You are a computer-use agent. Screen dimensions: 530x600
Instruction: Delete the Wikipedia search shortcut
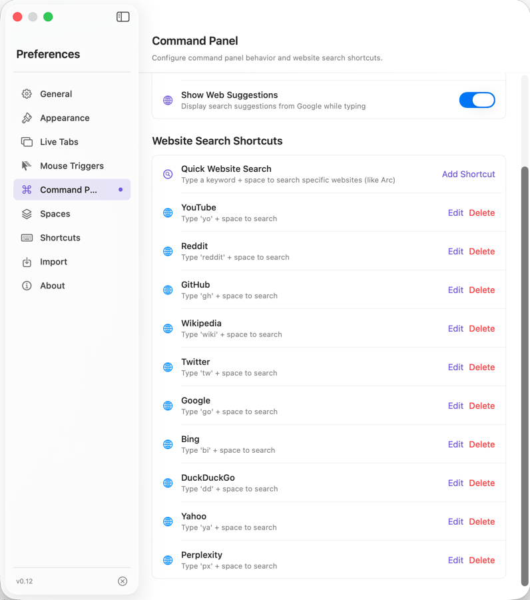pos(481,328)
